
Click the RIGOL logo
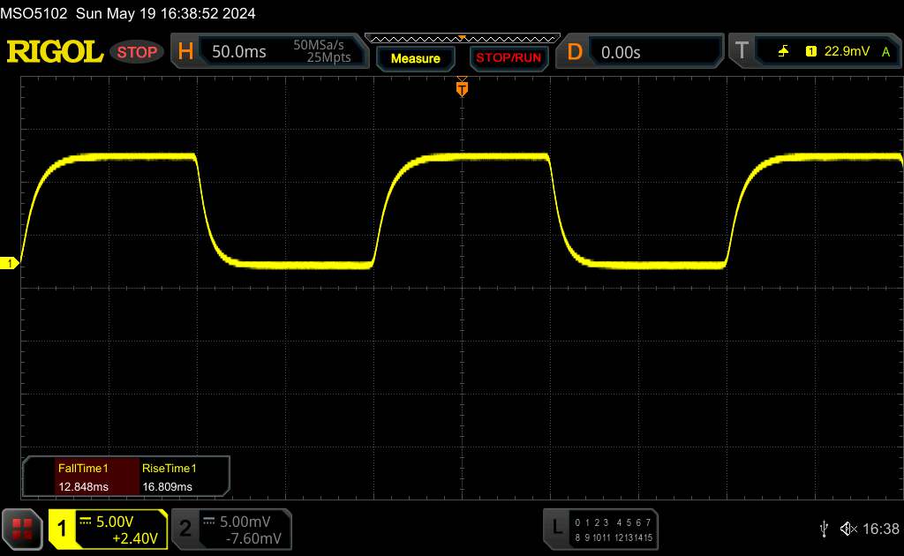tap(55, 52)
